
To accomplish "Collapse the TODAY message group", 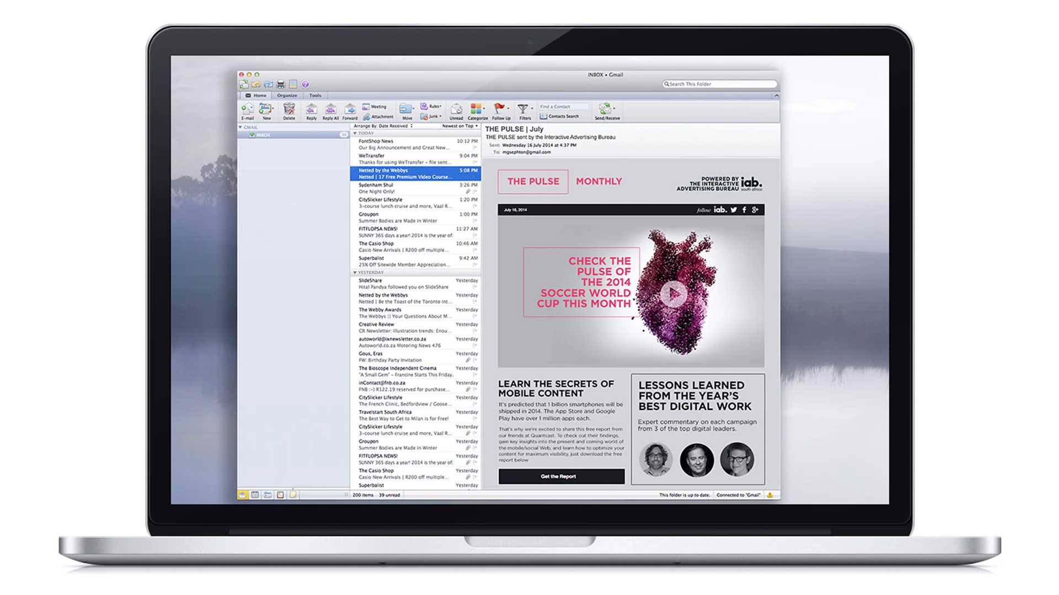I will 354,133.
